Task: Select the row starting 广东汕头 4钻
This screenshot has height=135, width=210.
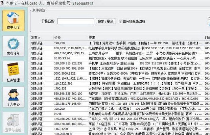Action: pyautogui.click(x=120, y=119)
